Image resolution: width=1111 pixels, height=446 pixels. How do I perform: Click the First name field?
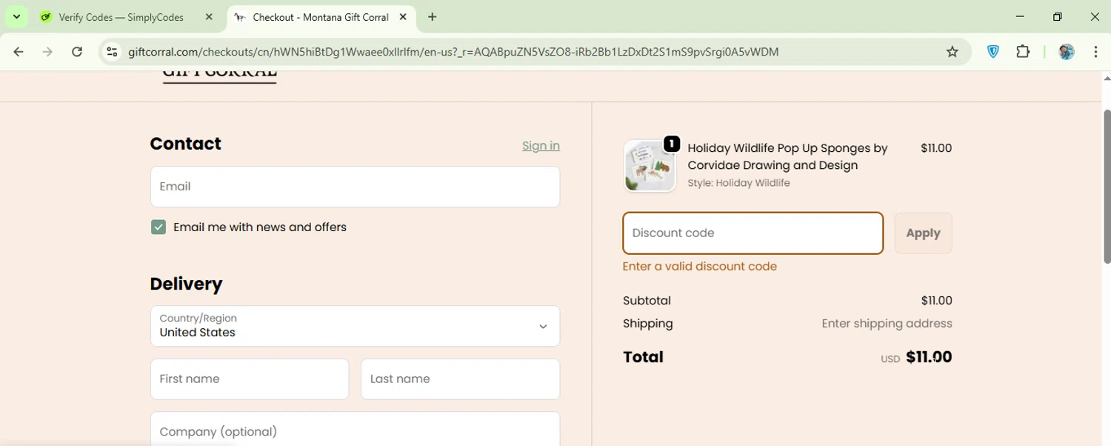[x=250, y=379]
